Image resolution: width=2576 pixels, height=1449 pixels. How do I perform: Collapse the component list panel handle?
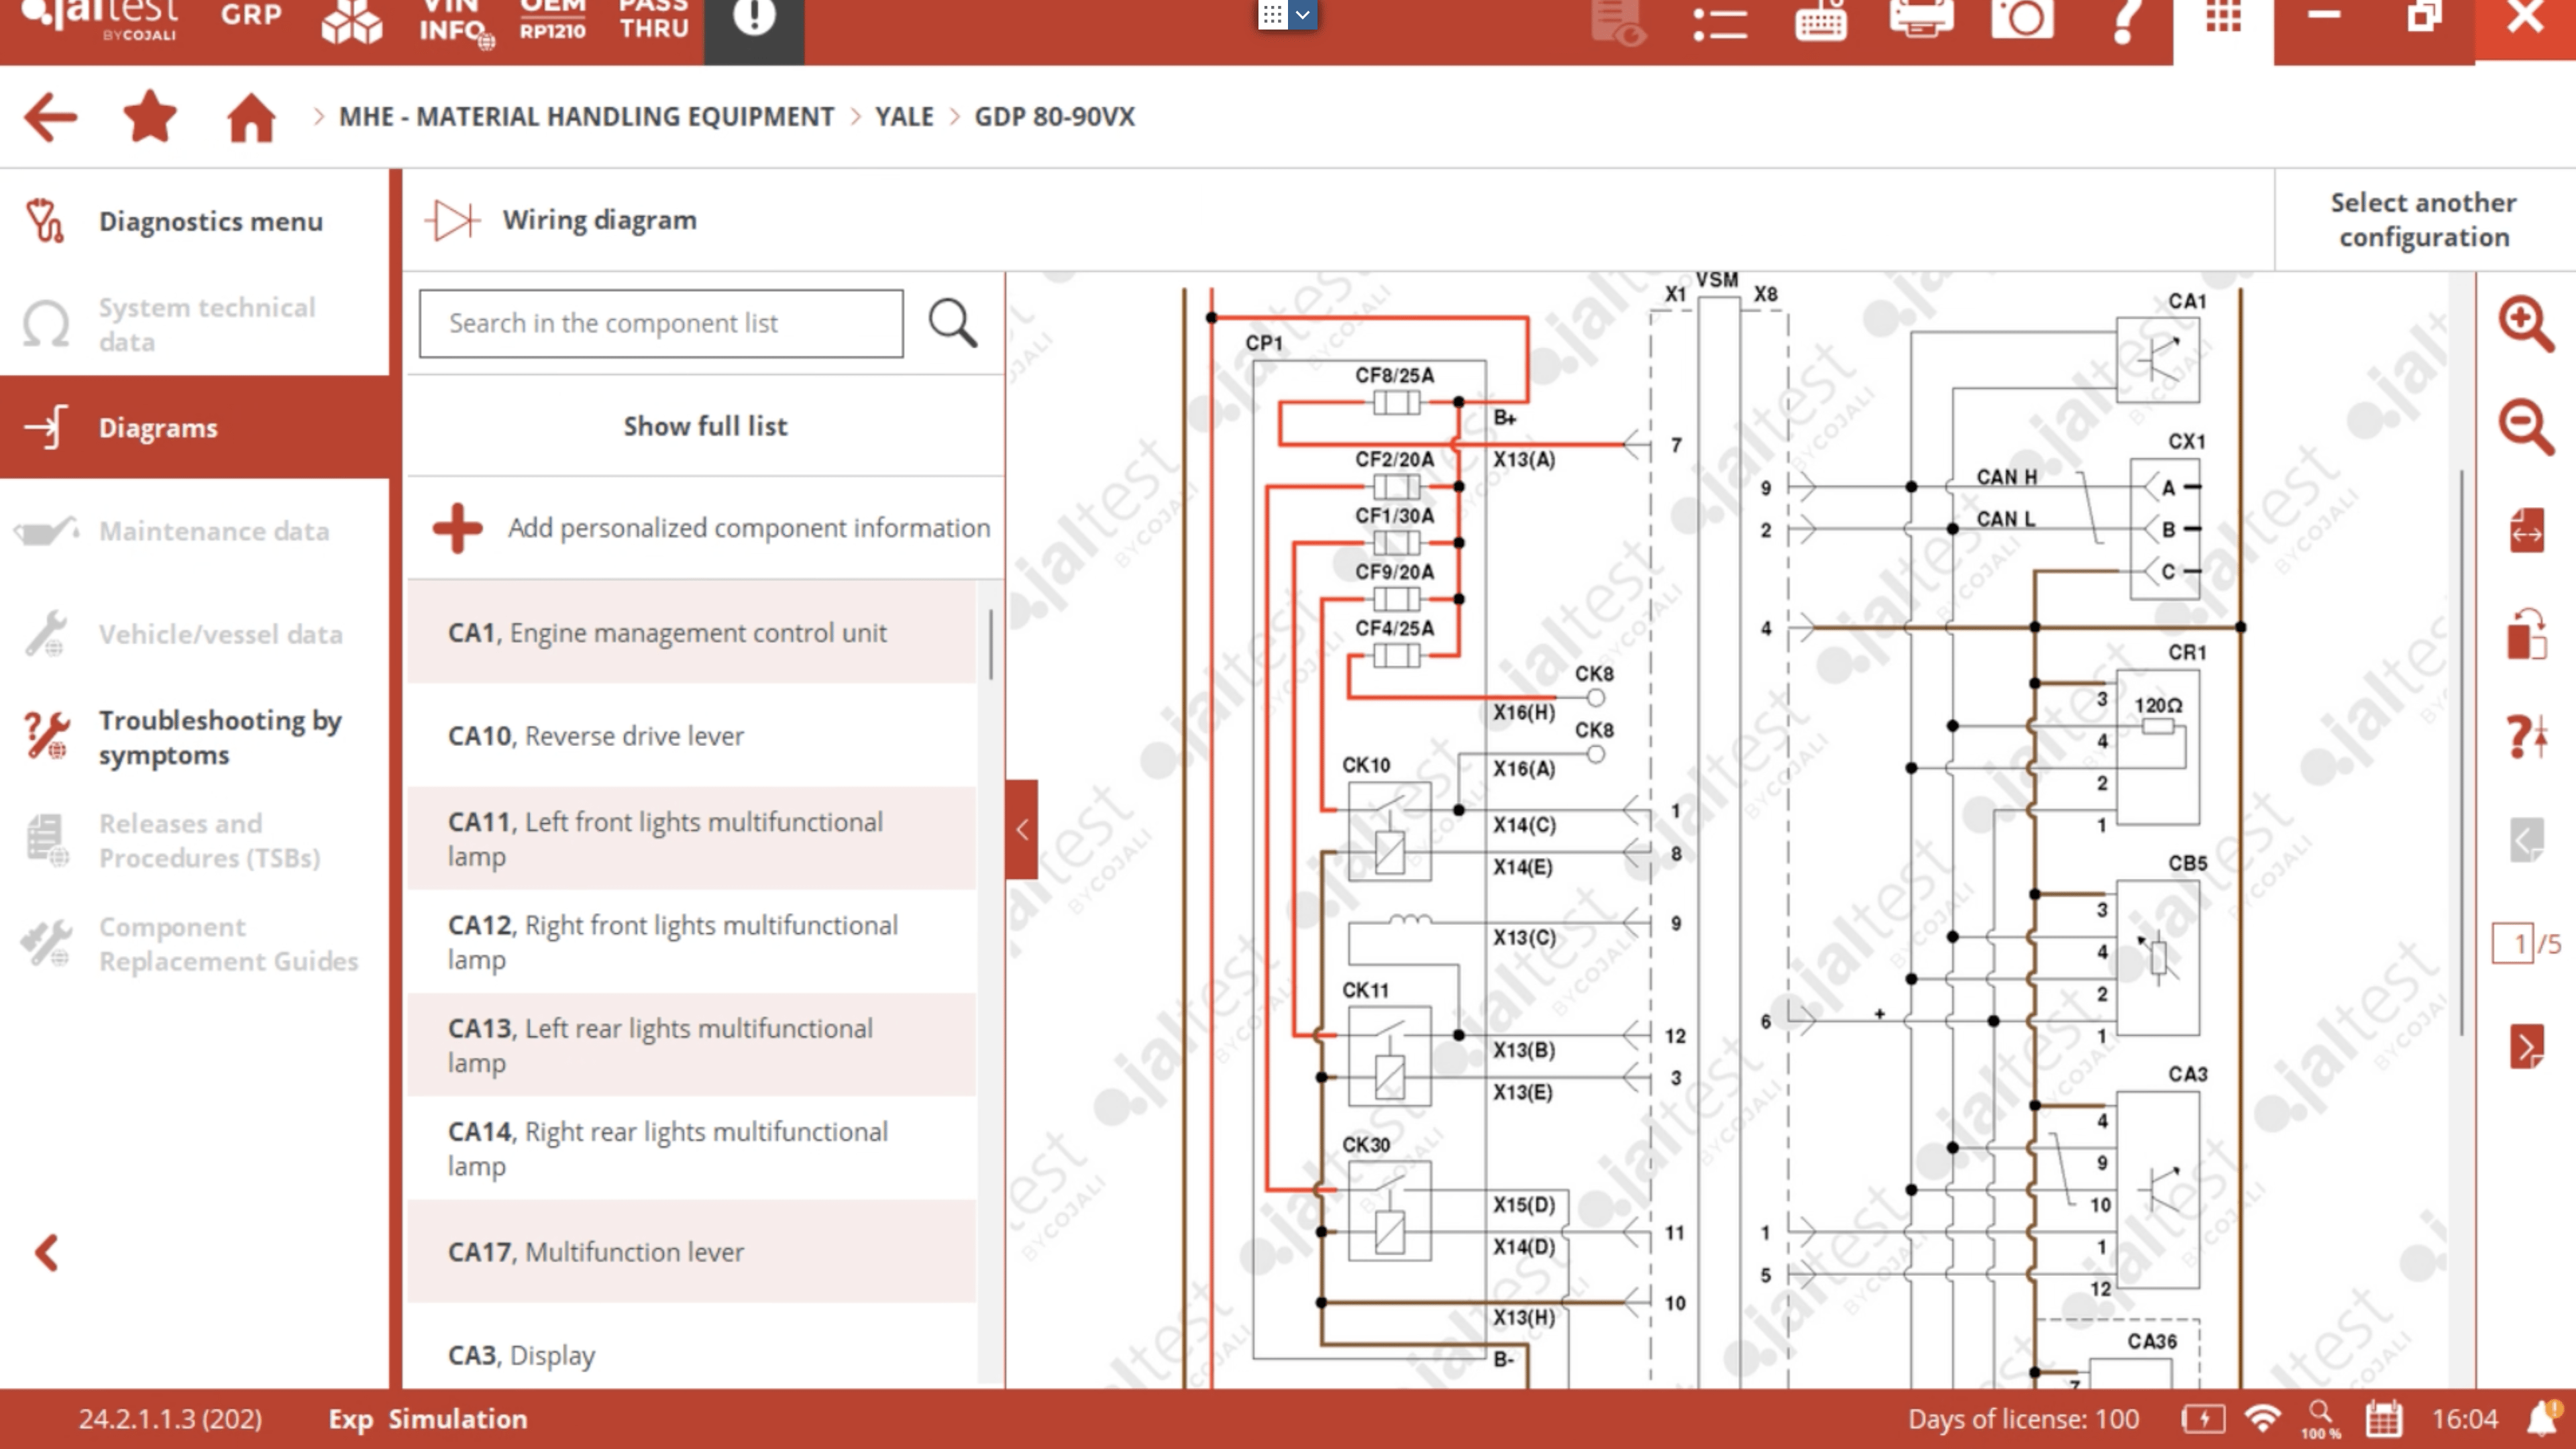pyautogui.click(x=1021, y=829)
